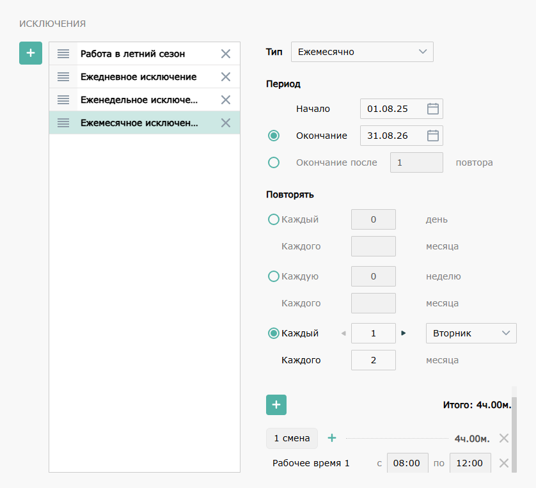Select the "Каждую неделю" repeat radio button
Screen dimensions: 536x488
[274, 276]
